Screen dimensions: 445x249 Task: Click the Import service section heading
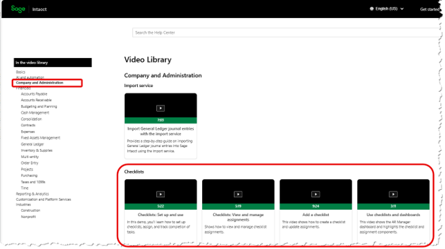click(x=138, y=86)
